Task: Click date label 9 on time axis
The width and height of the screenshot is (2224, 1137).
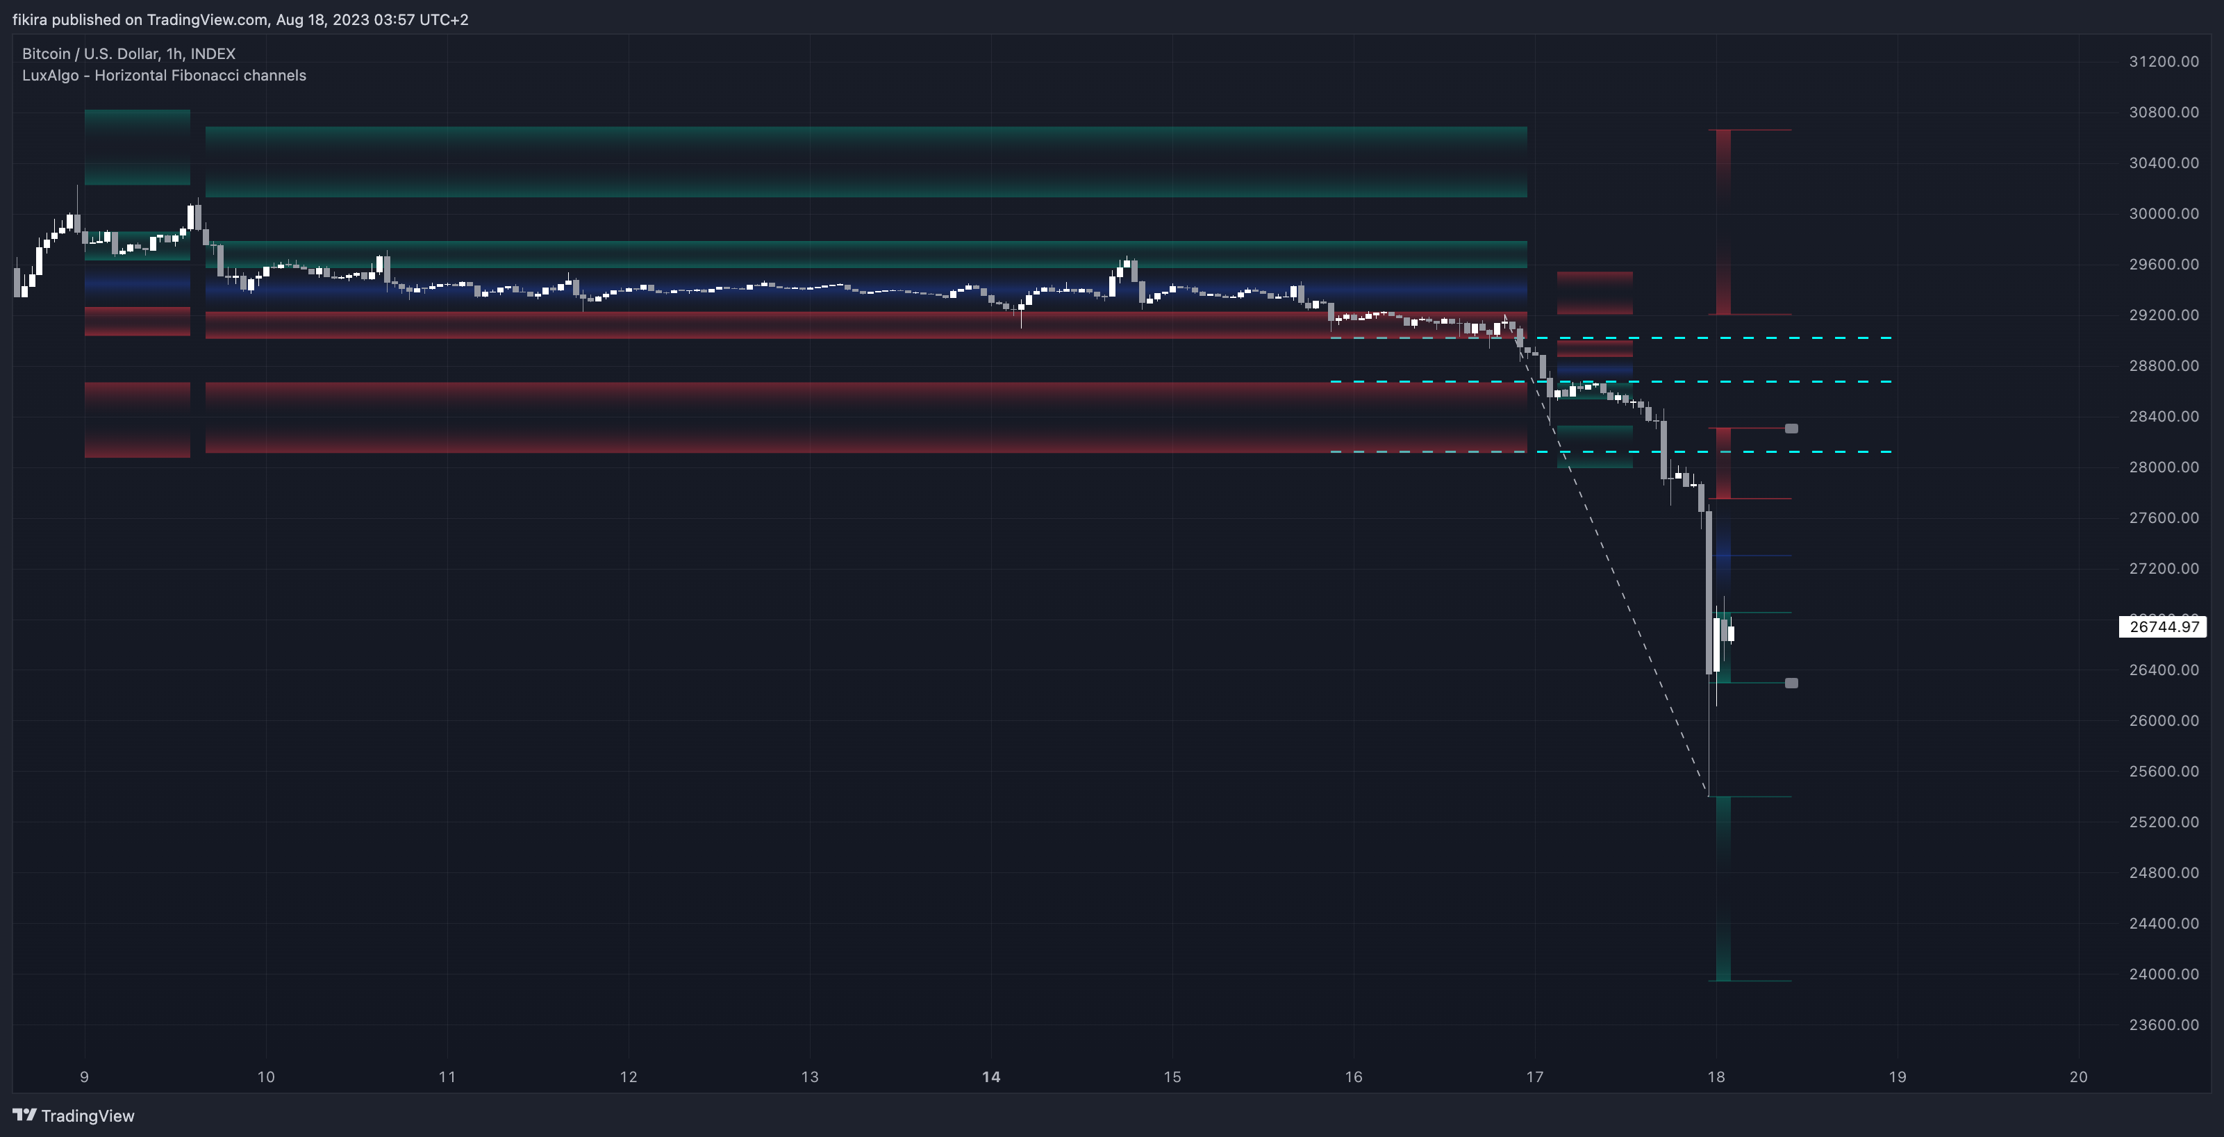Action: (x=84, y=1077)
